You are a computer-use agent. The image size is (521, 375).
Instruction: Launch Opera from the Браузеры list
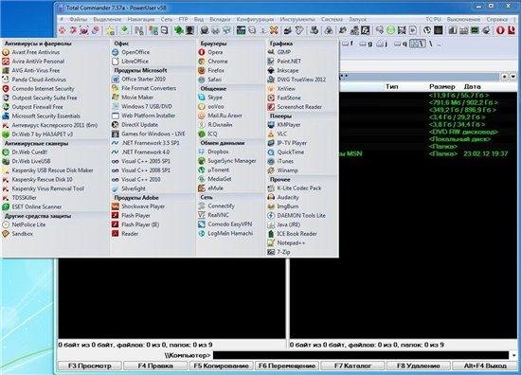210,52
